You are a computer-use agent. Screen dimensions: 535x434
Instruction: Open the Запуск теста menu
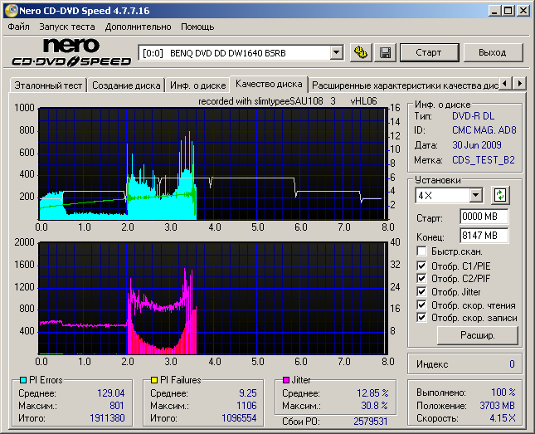[x=67, y=27]
